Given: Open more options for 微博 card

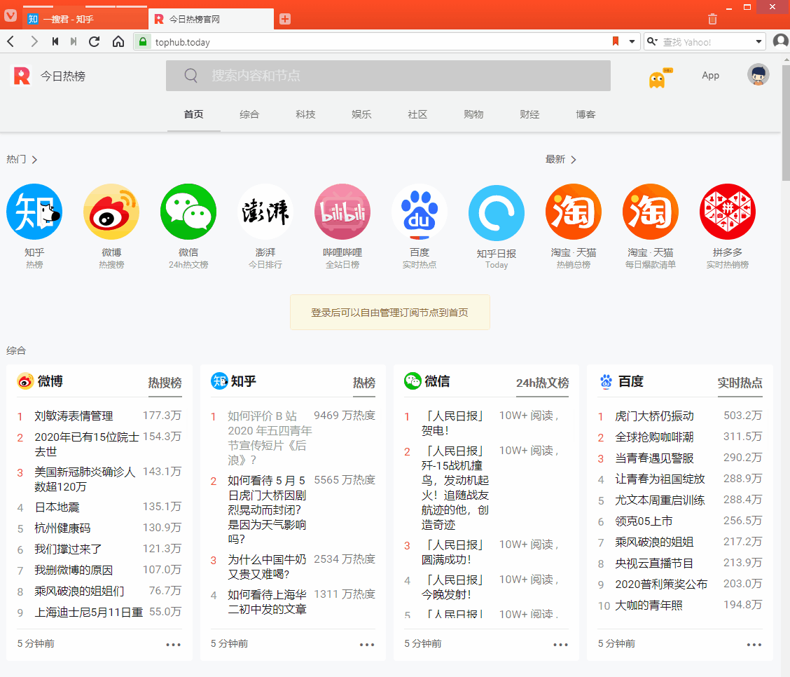Looking at the screenshot, I should click(x=173, y=644).
